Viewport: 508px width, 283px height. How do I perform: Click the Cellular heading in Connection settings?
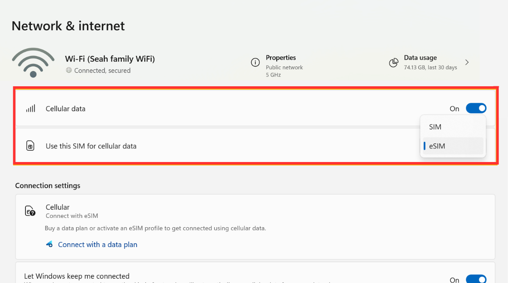(58, 207)
